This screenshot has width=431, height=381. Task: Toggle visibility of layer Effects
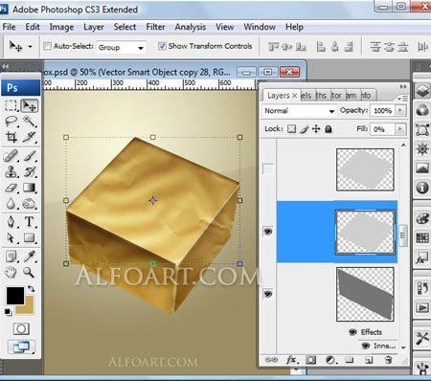tap(352, 332)
